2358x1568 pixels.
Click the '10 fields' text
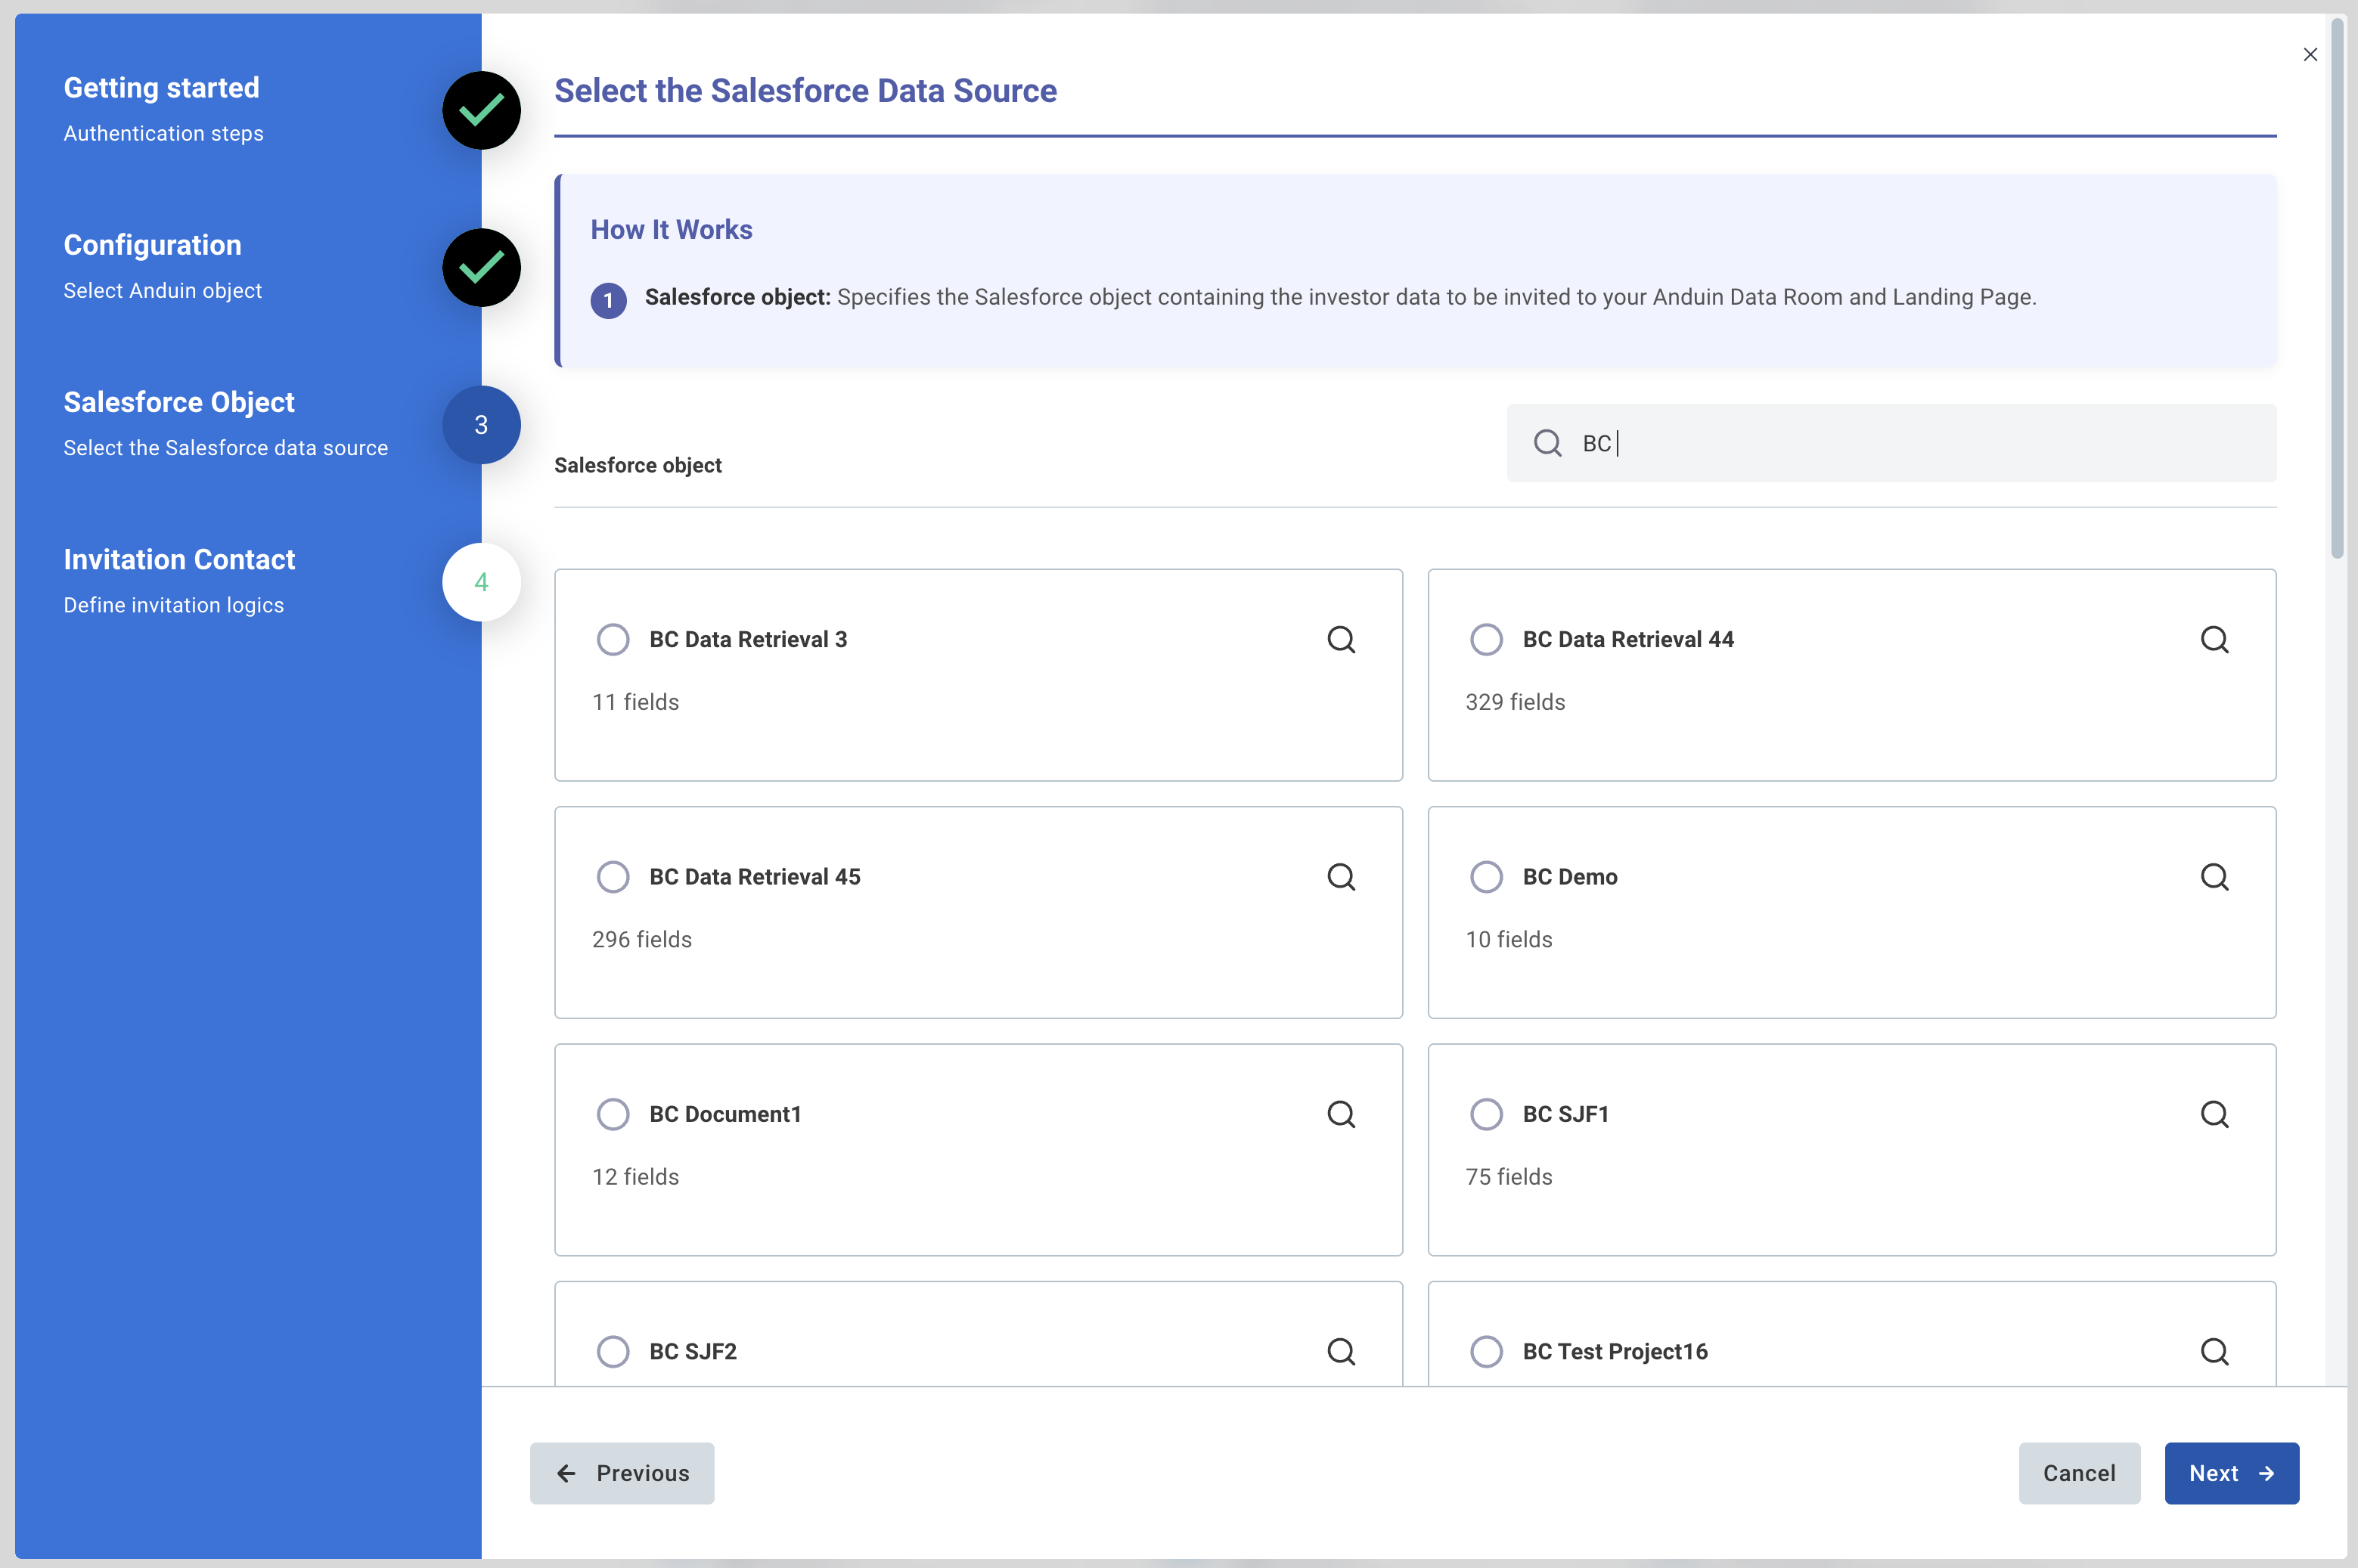[x=1509, y=939]
